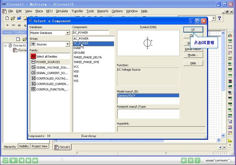This screenshot has width=236, height=165.
Task: Click the Place Source toolbar icon
Action: click(x=7, y=25)
